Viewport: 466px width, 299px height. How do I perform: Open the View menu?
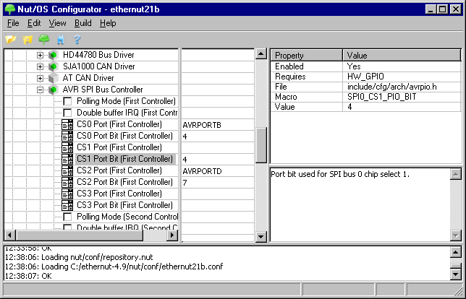(57, 23)
